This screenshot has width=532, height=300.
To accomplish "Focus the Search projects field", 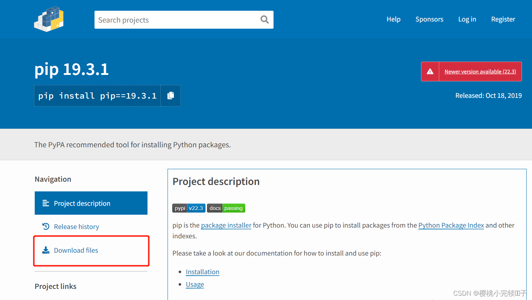I will coord(184,20).
